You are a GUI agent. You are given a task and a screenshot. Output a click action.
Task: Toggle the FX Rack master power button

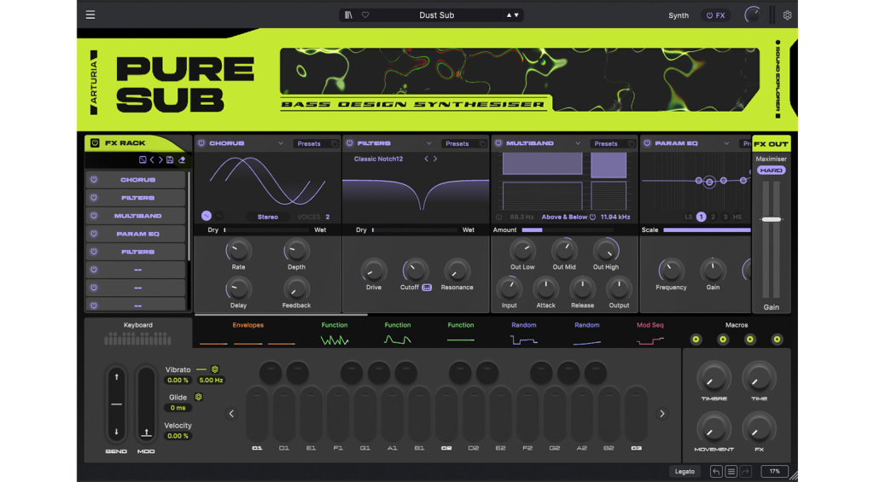95,143
